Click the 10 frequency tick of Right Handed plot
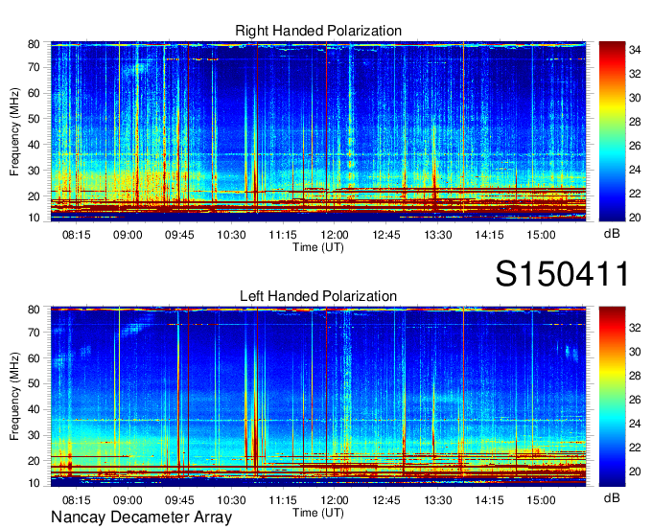652x529 pixels. (x=34, y=218)
